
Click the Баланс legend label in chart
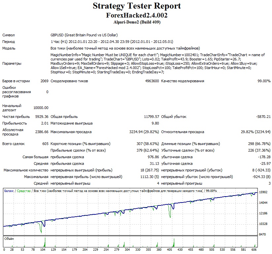(9, 191)
